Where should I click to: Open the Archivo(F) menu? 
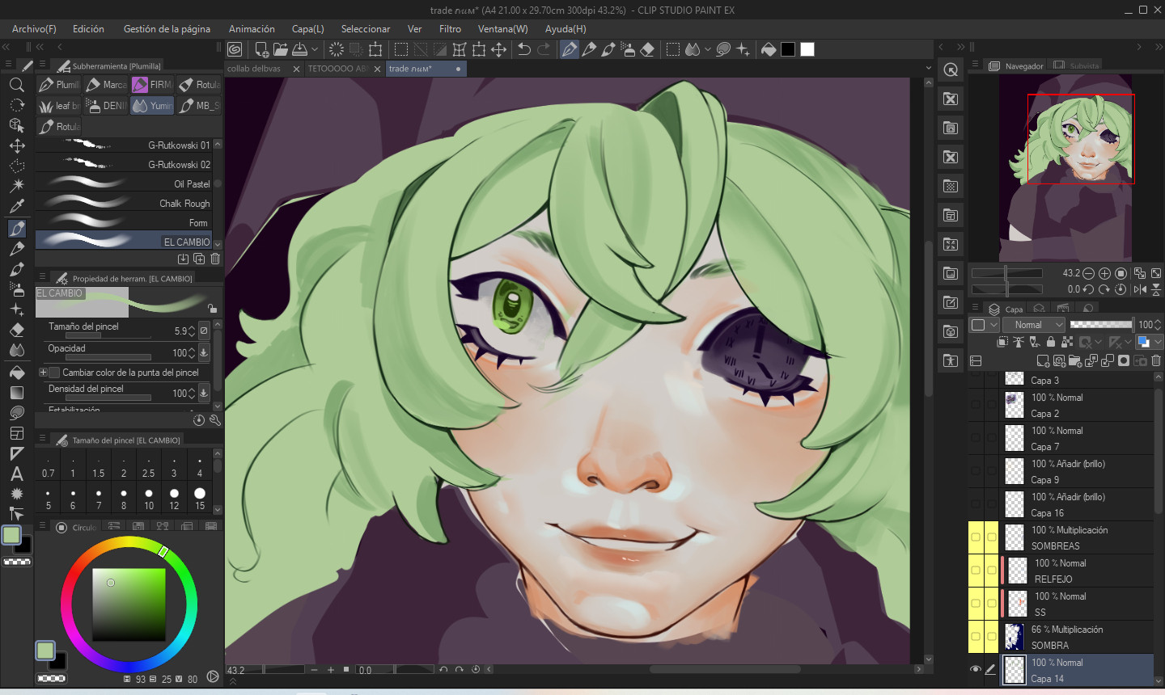pyautogui.click(x=34, y=29)
